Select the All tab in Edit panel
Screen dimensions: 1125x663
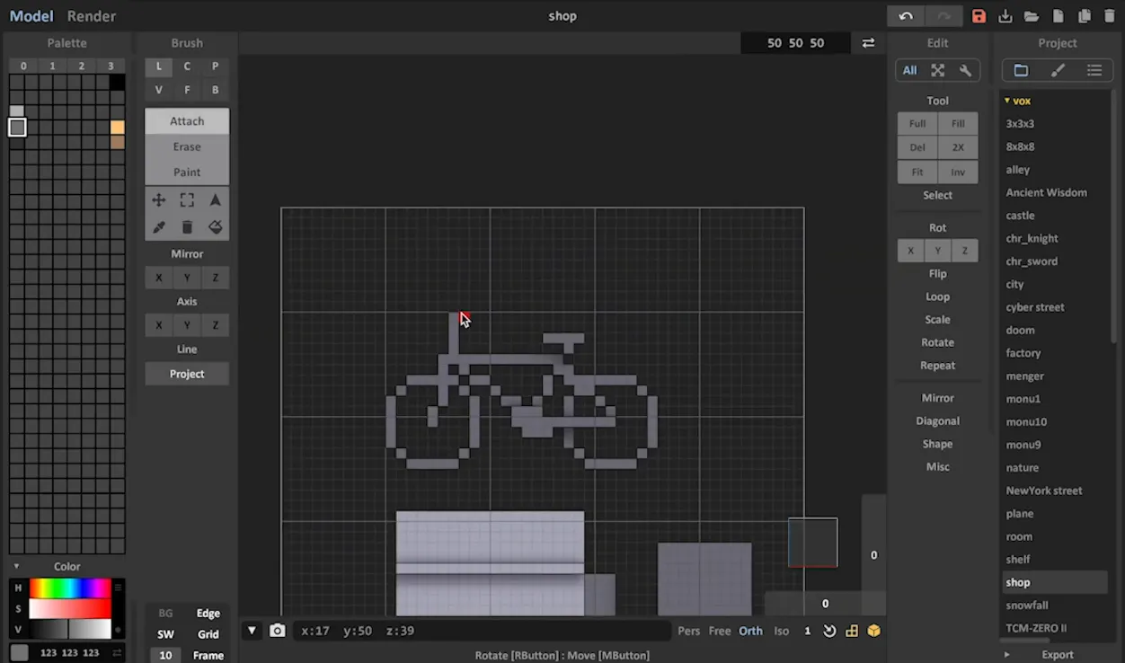coord(910,70)
